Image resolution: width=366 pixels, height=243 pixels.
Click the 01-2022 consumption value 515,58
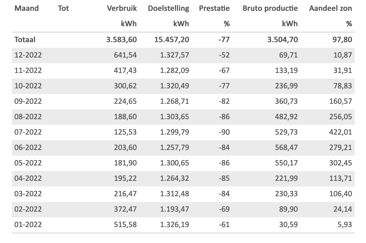[125, 225]
